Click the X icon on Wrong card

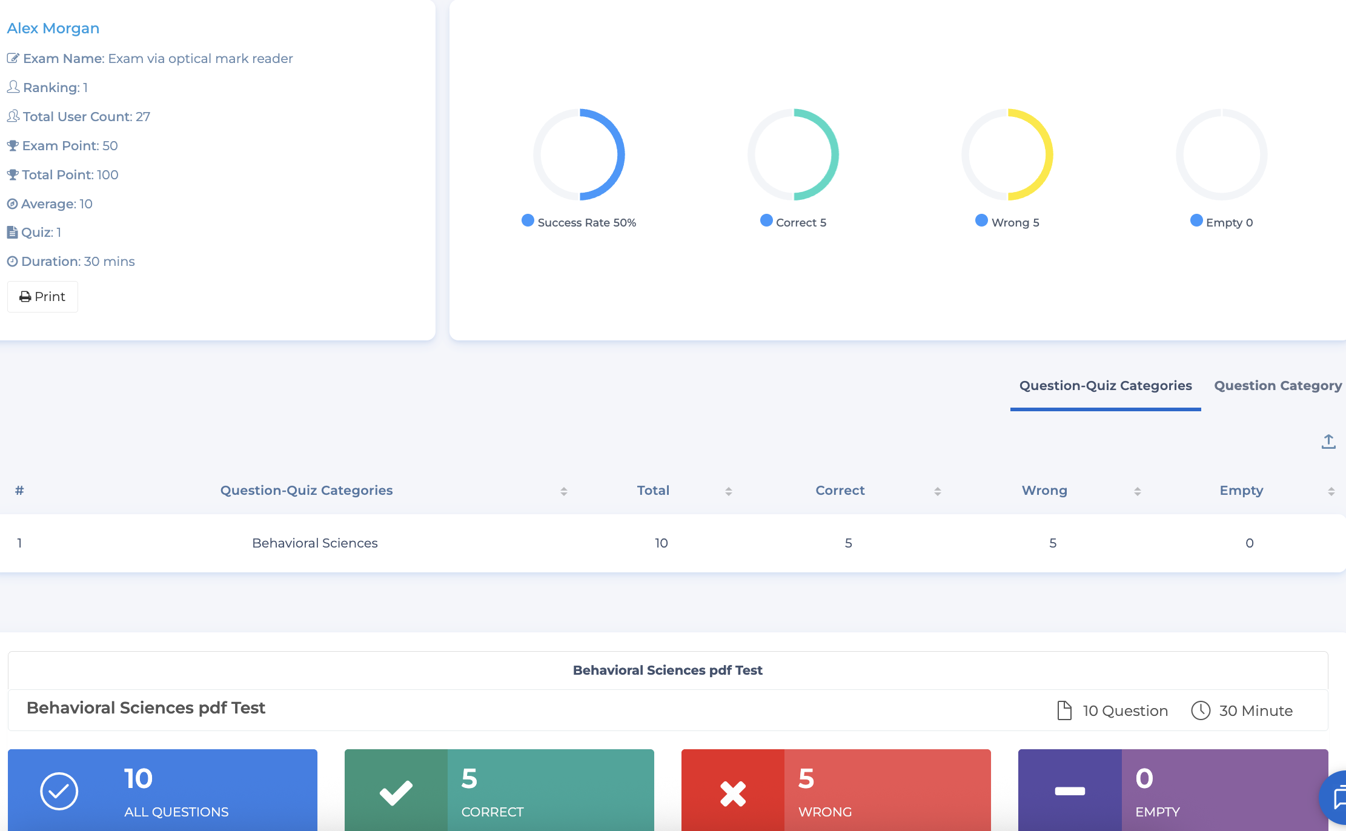tap(732, 793)
